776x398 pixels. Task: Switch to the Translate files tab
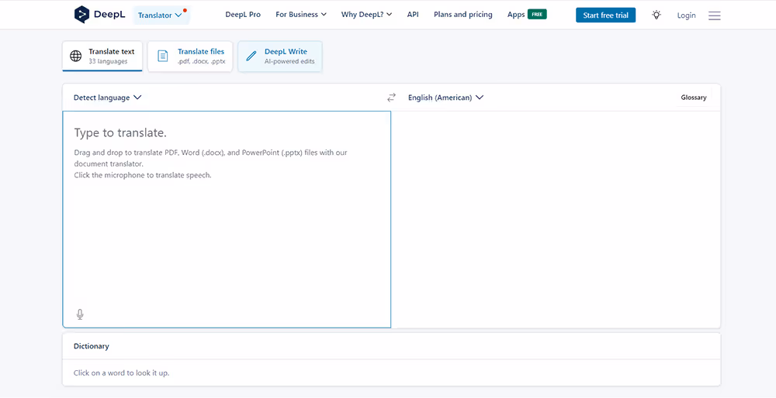190,57
